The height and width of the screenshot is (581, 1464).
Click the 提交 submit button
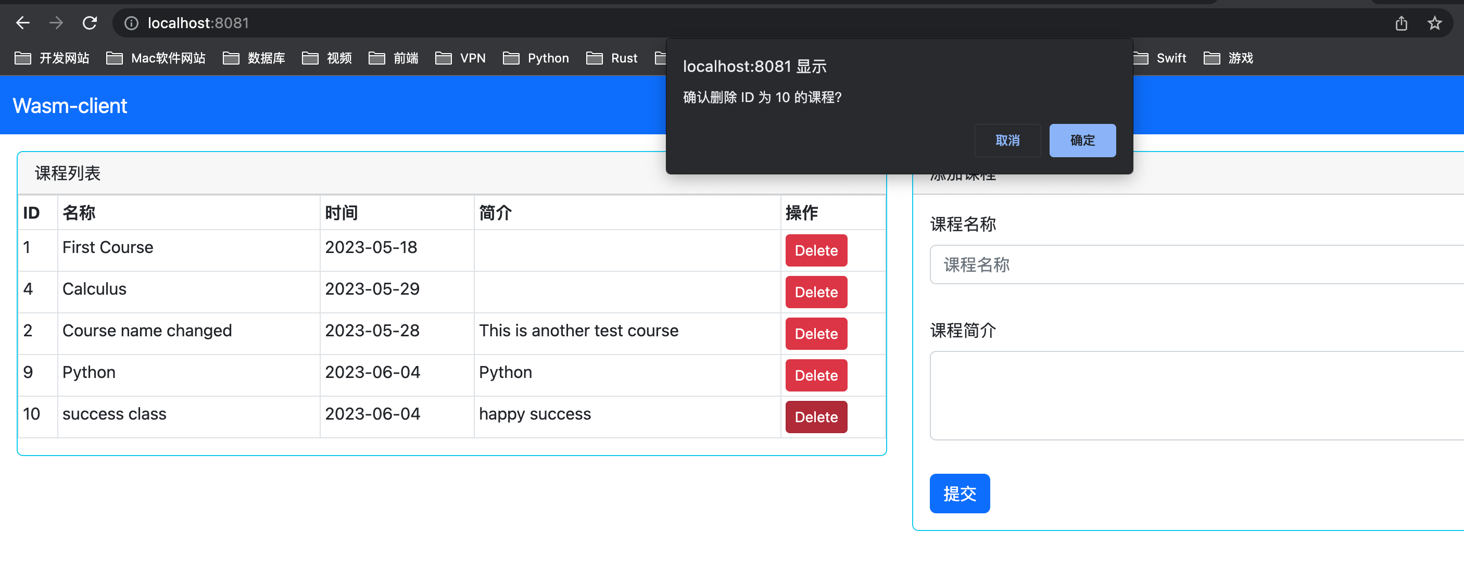point(960,494)
